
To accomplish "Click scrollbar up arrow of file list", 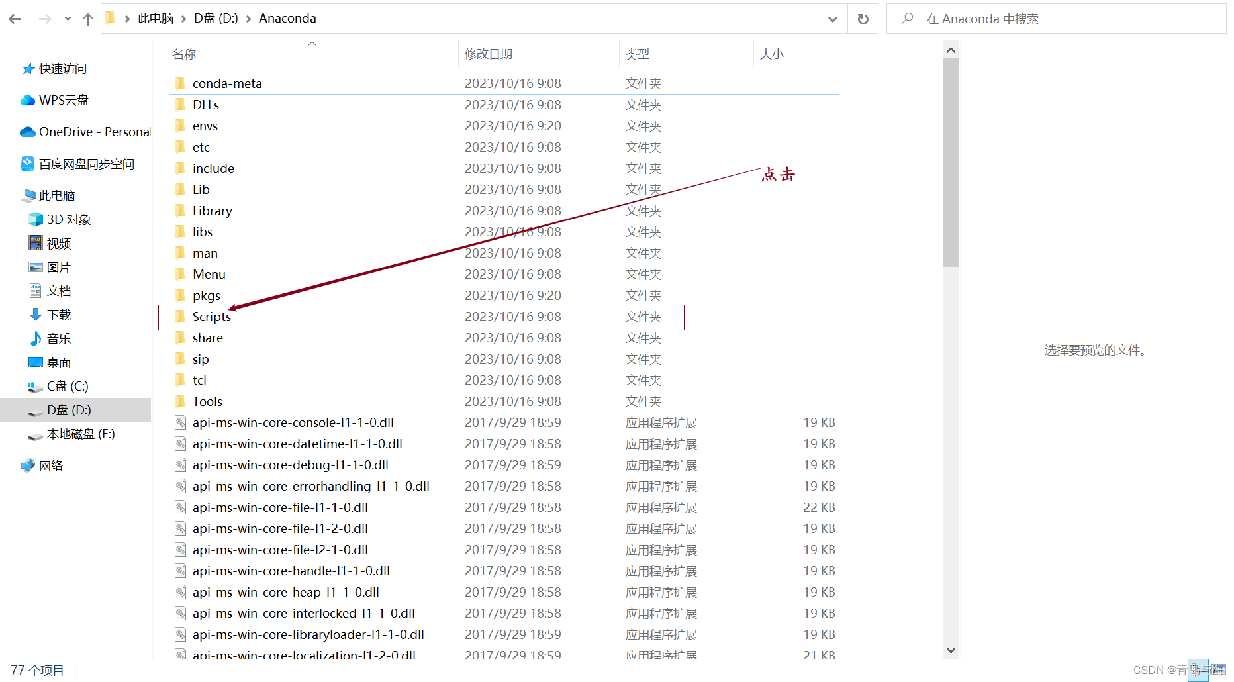I will click(951, 50).
